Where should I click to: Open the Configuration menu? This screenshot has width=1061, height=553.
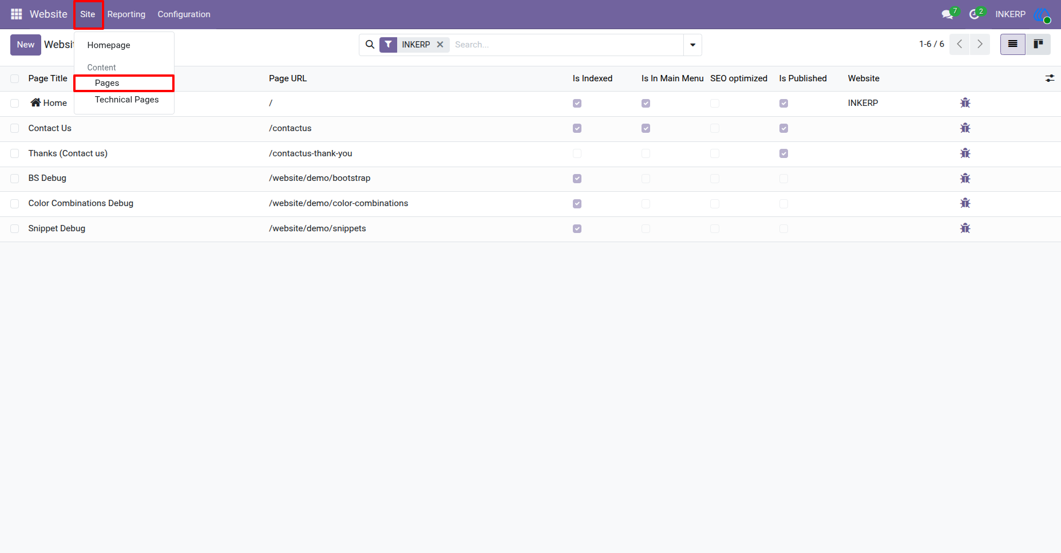tap(184, 14)
